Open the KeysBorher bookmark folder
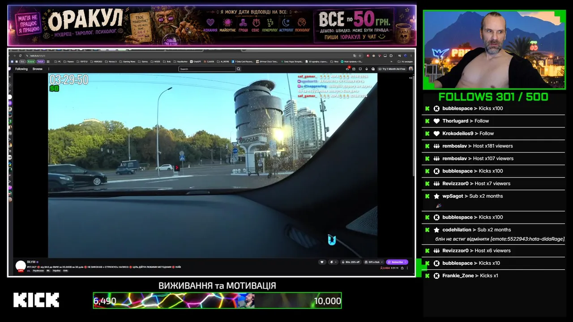The image size is (573, 322). pyautogui.click(x=180, y=62)
